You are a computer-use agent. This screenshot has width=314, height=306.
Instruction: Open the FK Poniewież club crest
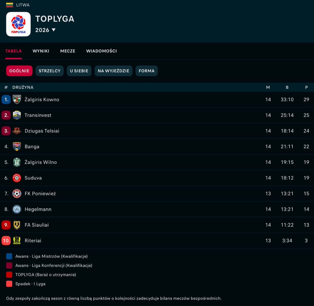coord(17,194)
